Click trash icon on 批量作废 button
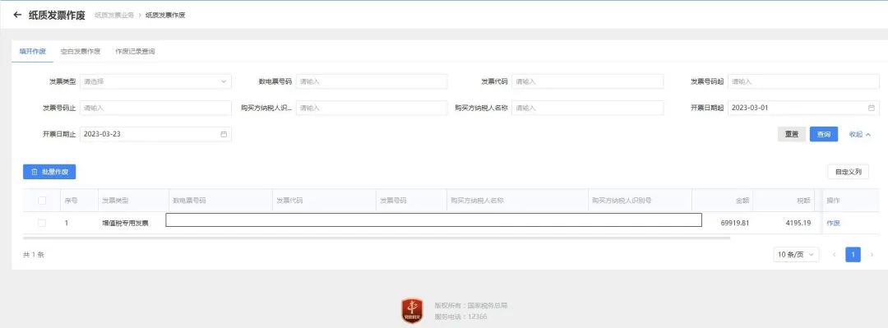Image resolution: width=888 pixels, height=328 pixels. point(34,172)
